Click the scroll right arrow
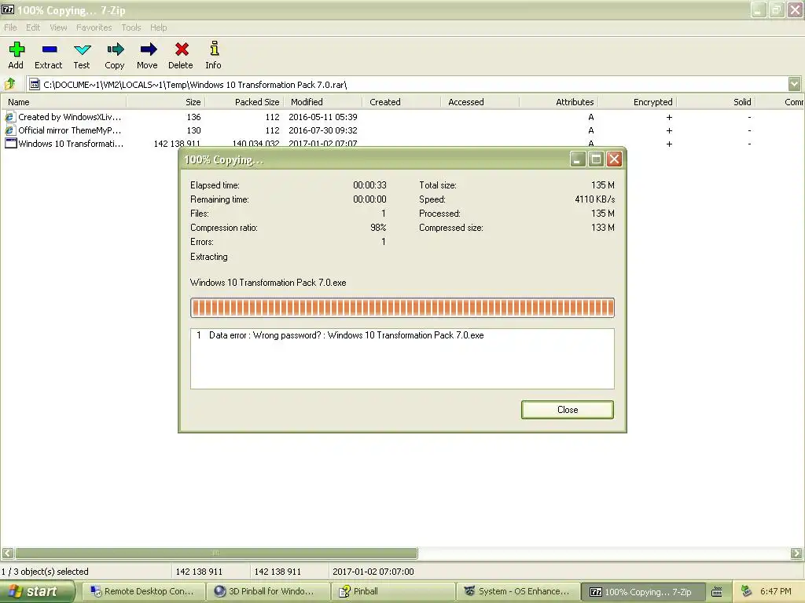 tap(796, 554)
